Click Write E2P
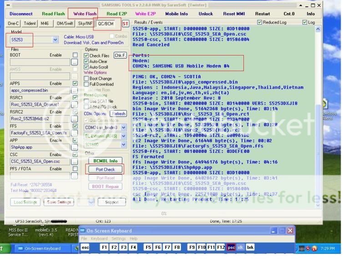 pyautogui.click(x=146, y=14)
